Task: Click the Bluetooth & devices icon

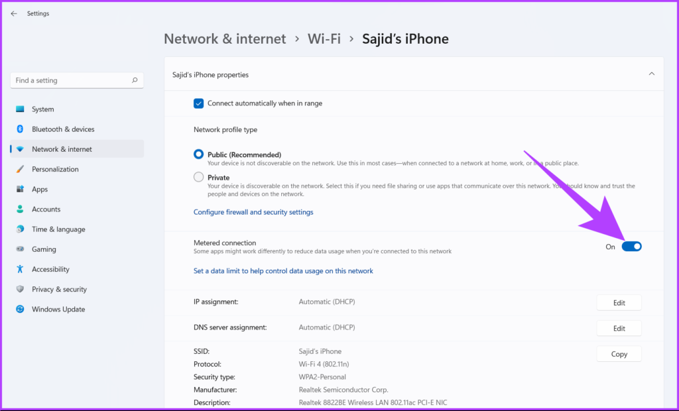Action: pyautogui.click(x=20, y=129)
